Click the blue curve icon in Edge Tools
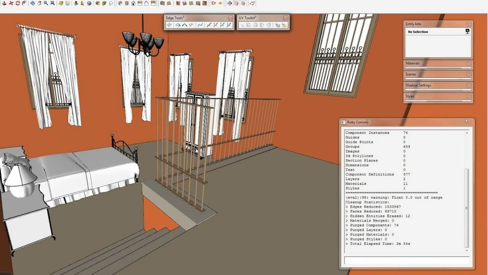 pos(200,25)
